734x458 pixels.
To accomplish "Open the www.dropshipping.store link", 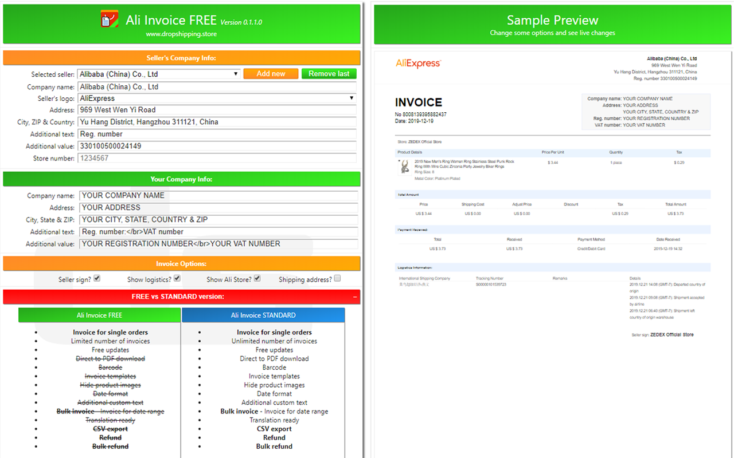I will coord(181,34).
